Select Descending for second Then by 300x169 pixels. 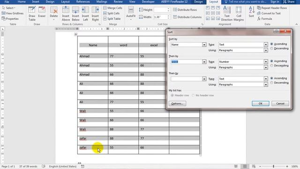[x=279, y=83]
